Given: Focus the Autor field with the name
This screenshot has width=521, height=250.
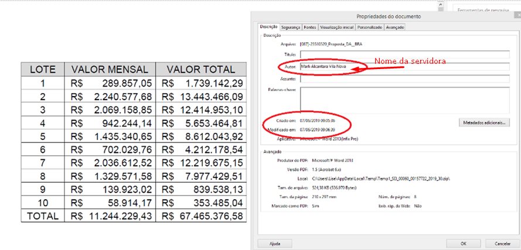Looking at the screenshot, I should [404, 67].
